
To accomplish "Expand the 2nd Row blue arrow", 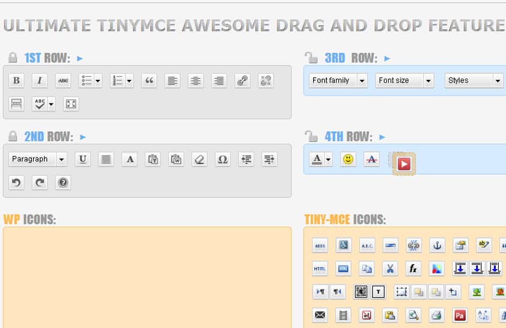I will 83,137.
